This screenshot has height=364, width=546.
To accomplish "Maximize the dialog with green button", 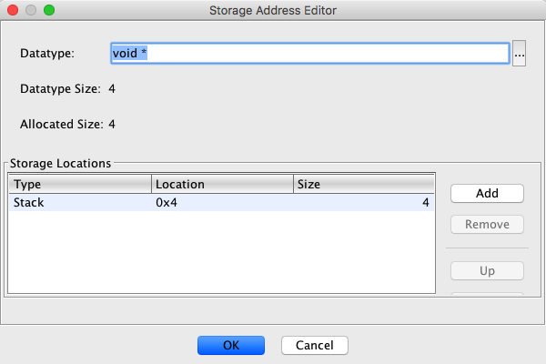I will 49,11.
